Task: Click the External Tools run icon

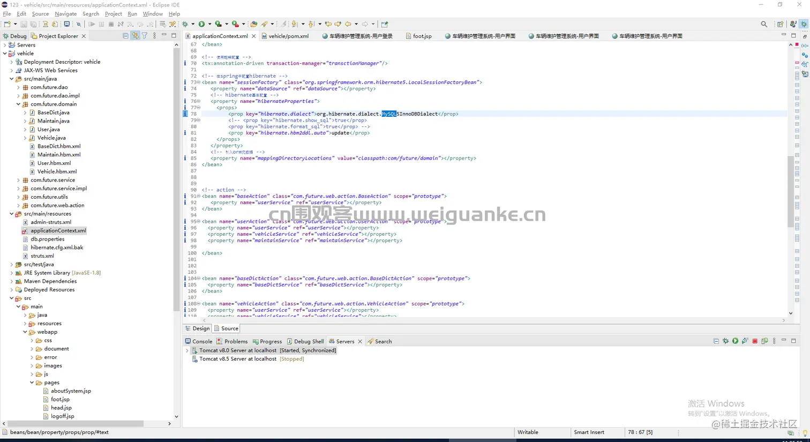Action: 235,24
